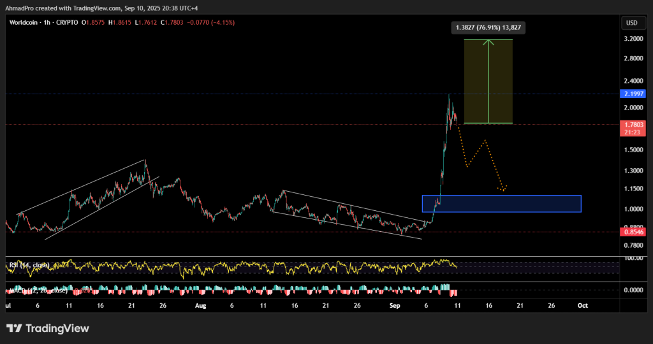Click the Aug label on time axis
The image size is (653, 344).
pos(201,306)
